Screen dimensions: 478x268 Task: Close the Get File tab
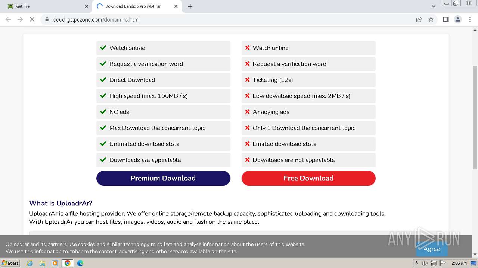[x=87, y=6]
